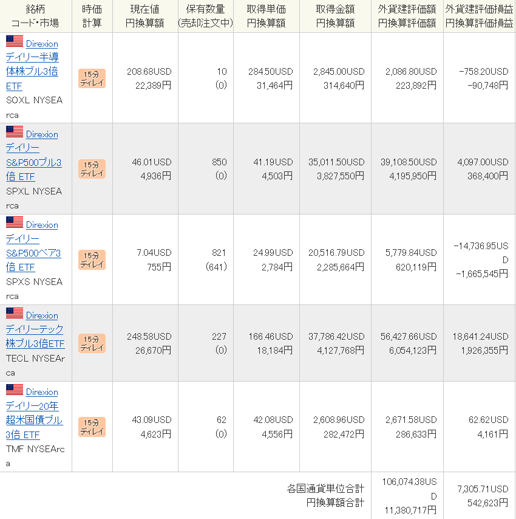Select the SOXL current price 208.68USD

click(x=149, y=72)
